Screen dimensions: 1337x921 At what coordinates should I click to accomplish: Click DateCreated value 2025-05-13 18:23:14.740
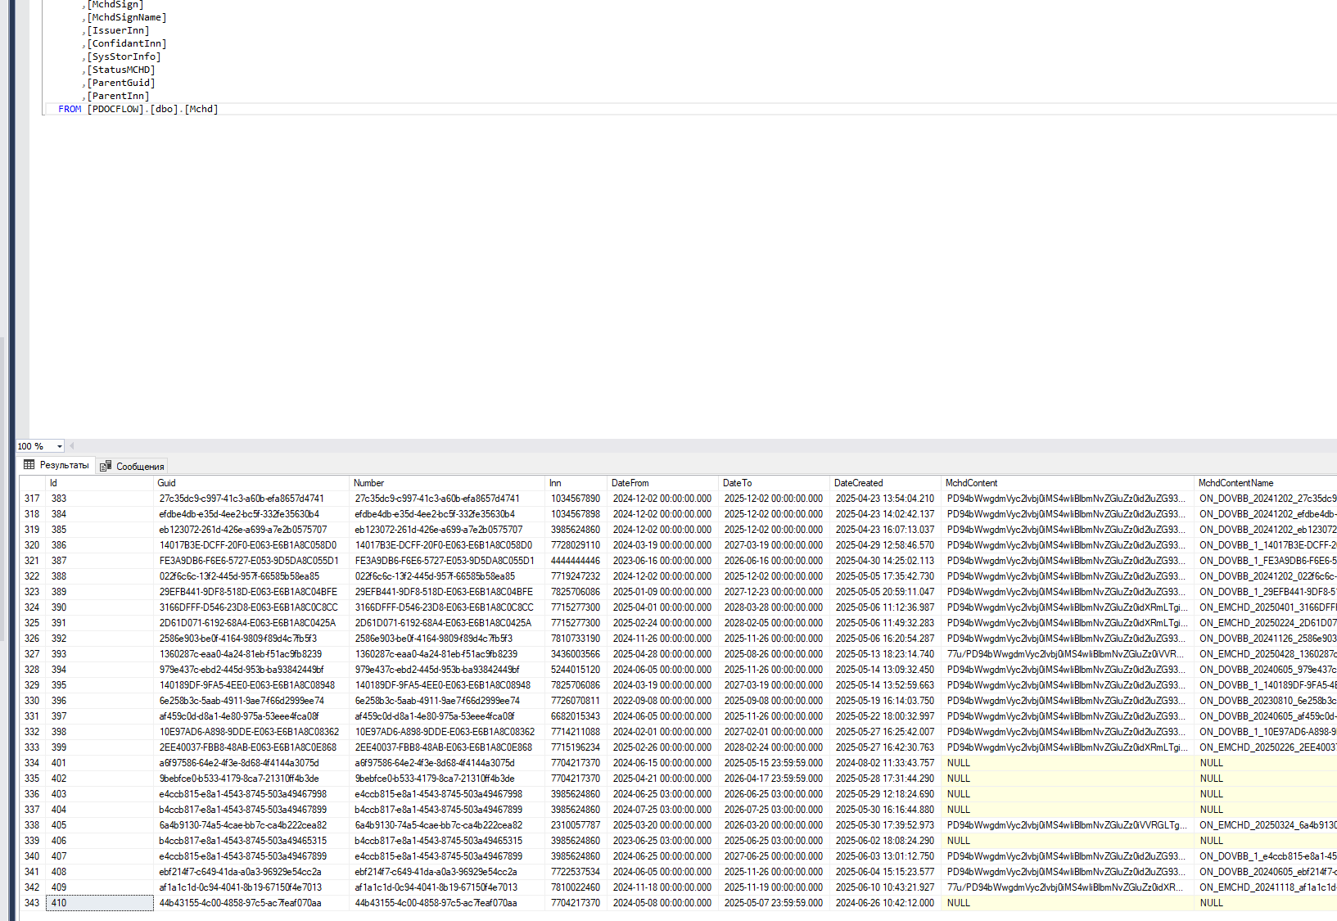886,654
